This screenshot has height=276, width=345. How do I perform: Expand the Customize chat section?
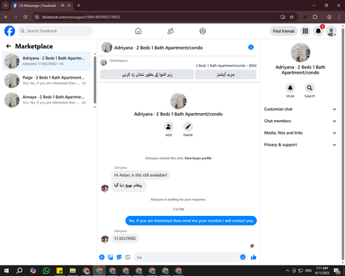(x=300, y=109)
